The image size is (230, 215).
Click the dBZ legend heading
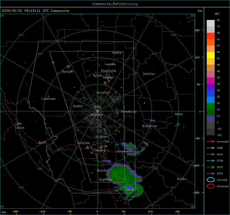[x=217, y=14]
